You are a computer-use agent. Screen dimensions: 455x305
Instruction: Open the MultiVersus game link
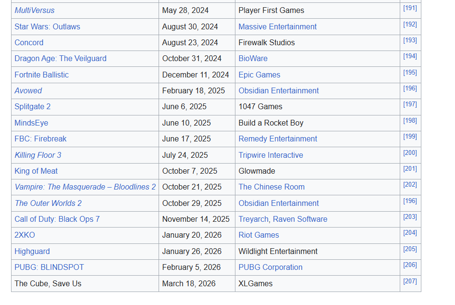point(35,11)
